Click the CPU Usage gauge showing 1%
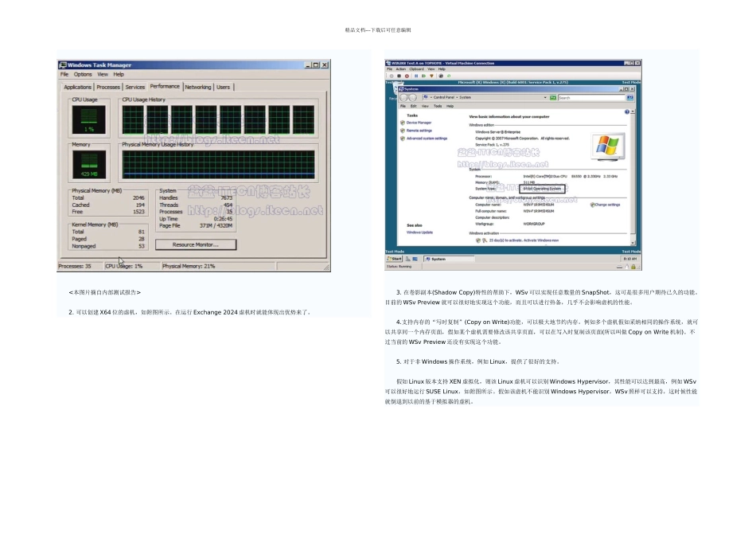Viewport: 756px width, 535px height. 88,119
